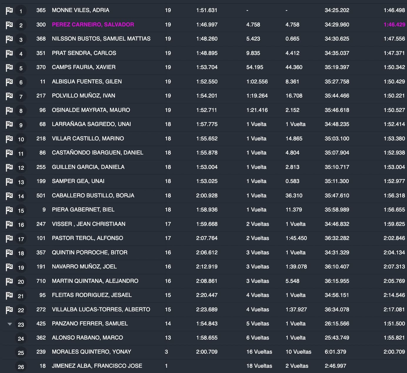The width and height of the screenshot is (407, 373).
Task: Select total time 34:25.202
Action: click(x=337, y=10)
